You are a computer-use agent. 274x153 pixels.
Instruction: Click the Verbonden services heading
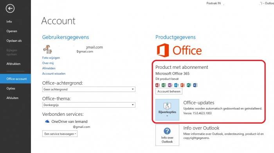[63, 114]
